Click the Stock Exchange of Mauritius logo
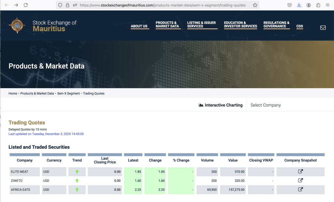This screenshot has height=202, width=334. click(x=42, y=25)
